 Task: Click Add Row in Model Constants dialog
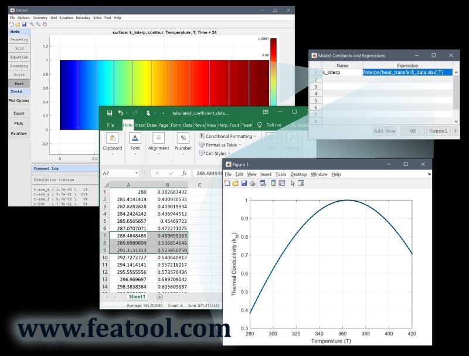[x=385, y=131]
